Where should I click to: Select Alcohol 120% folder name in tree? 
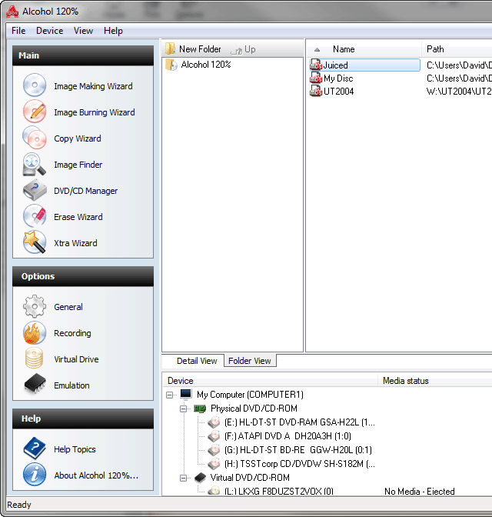tap(206, 65)
